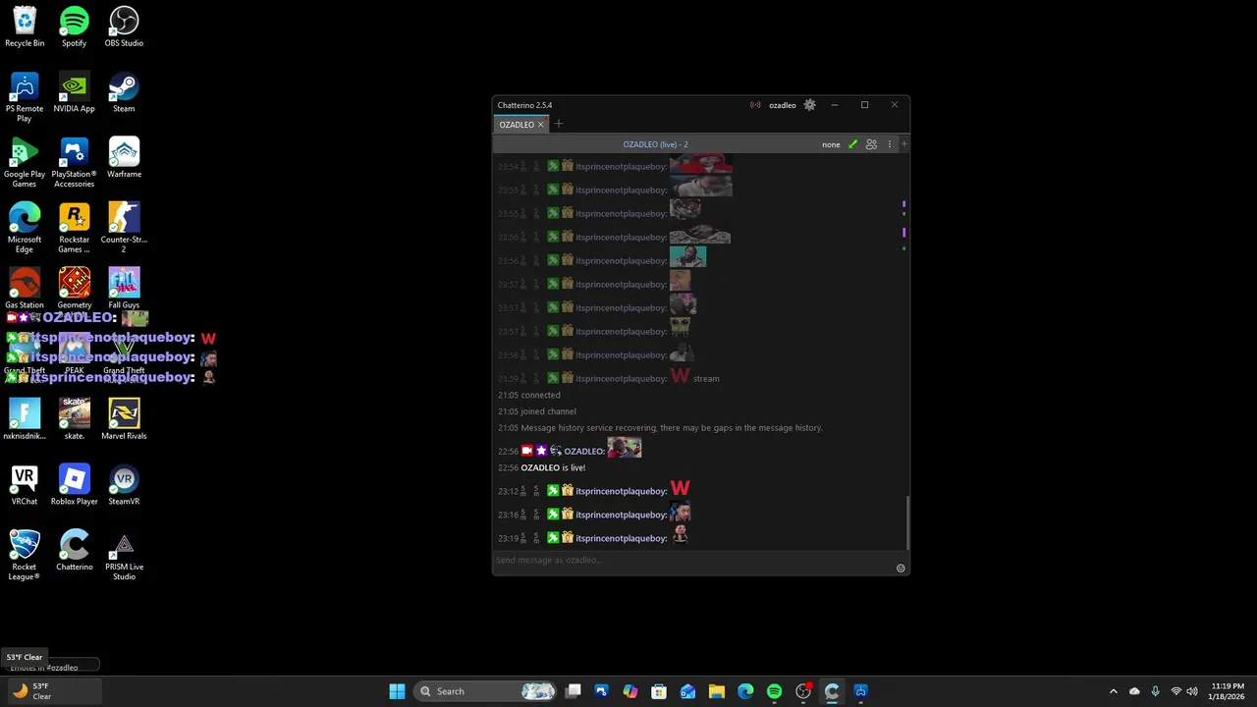This screenshot has height=707, width=1257.
Task: Click the OZADLEO username at 22:56
Action: point(584,452)
